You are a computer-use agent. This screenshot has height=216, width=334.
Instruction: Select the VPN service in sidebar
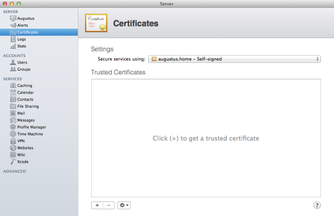pyautogui.click(x=21, y=141)
